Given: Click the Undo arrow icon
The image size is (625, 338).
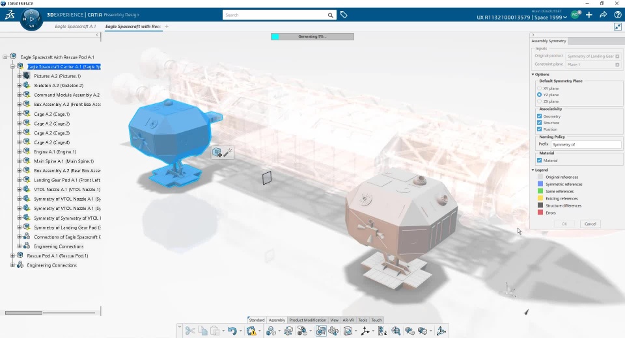Looking at the screenshot, I should coord(232,330).
